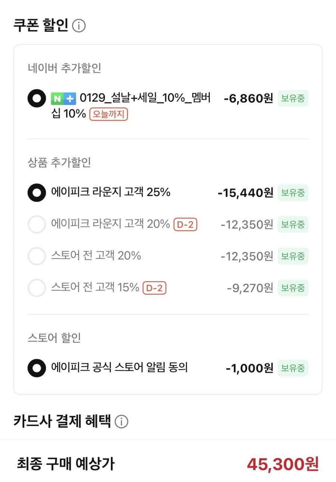The height and width of the screenshot is (482, 336).
Task: Click info icon beside 카드사 결제 혜택
Action: coord(121,422)
